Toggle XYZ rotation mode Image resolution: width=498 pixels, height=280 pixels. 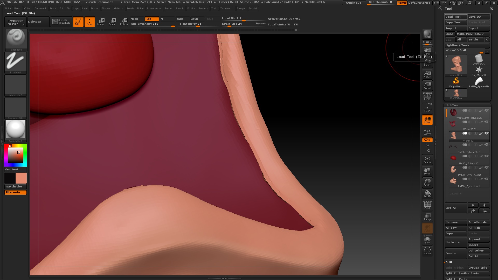427,140
